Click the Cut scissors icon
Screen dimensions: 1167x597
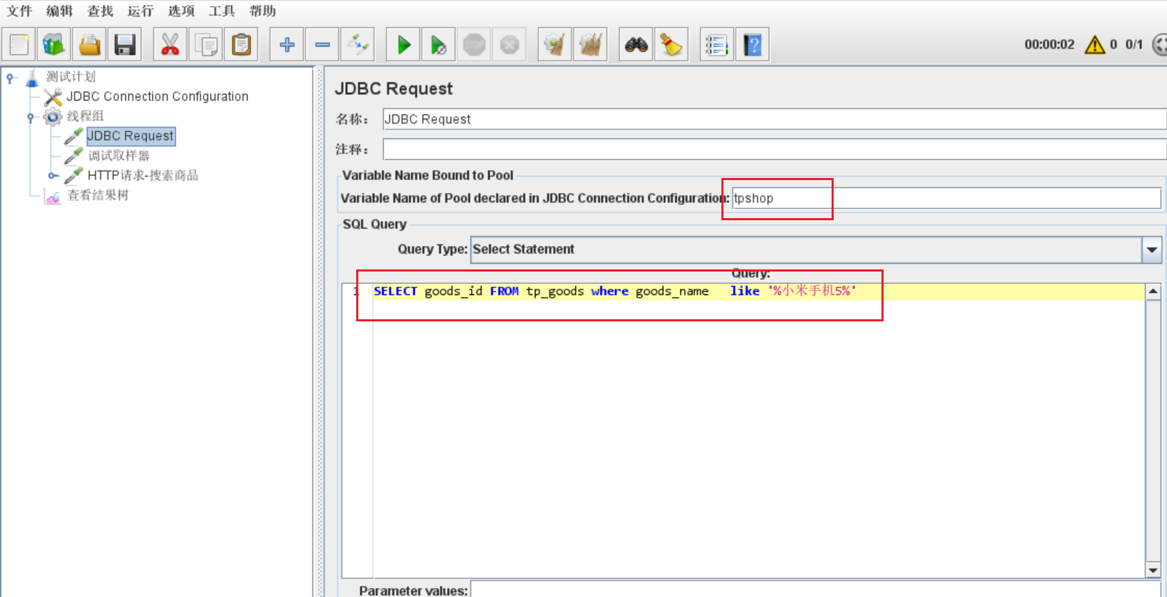pos(170,45)
